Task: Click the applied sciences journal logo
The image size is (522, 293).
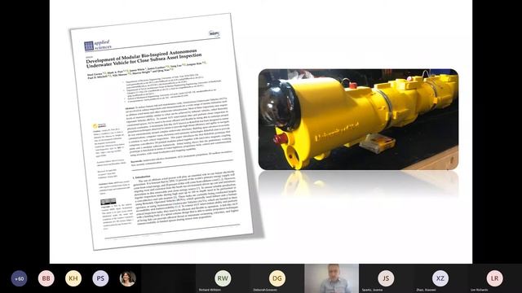Action: click(x=97, y=46)
